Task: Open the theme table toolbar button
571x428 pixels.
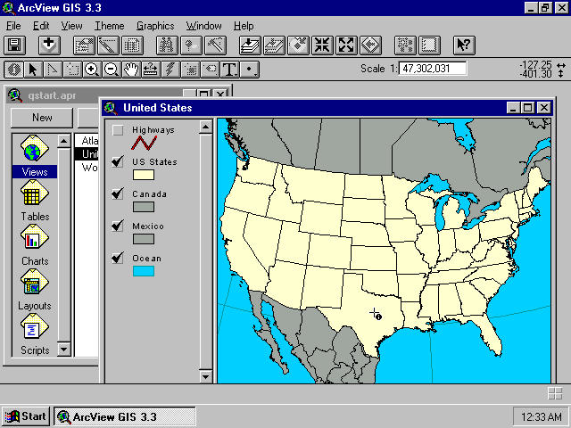Action: click(132, 45)
